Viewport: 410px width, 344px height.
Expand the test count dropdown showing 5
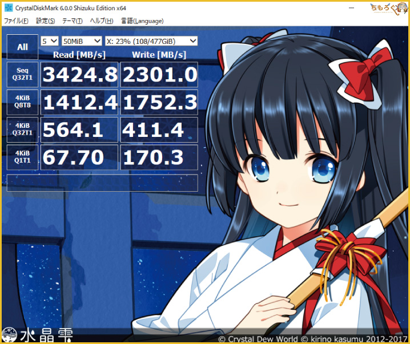[50, 41]
